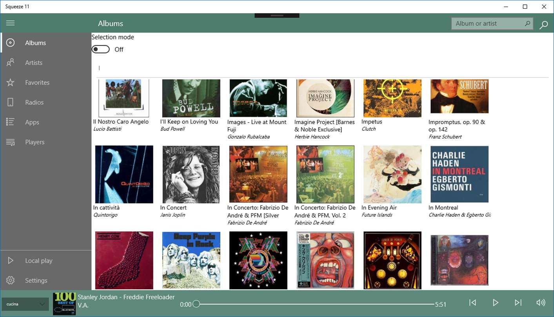Image resolution: width=554 pixels, height=317 pixels.
Task: Open the Bud Powell album cover
Action: 191,98
